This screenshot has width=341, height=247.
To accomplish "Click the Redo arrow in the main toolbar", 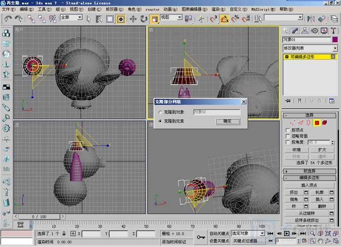I will 18,19.
